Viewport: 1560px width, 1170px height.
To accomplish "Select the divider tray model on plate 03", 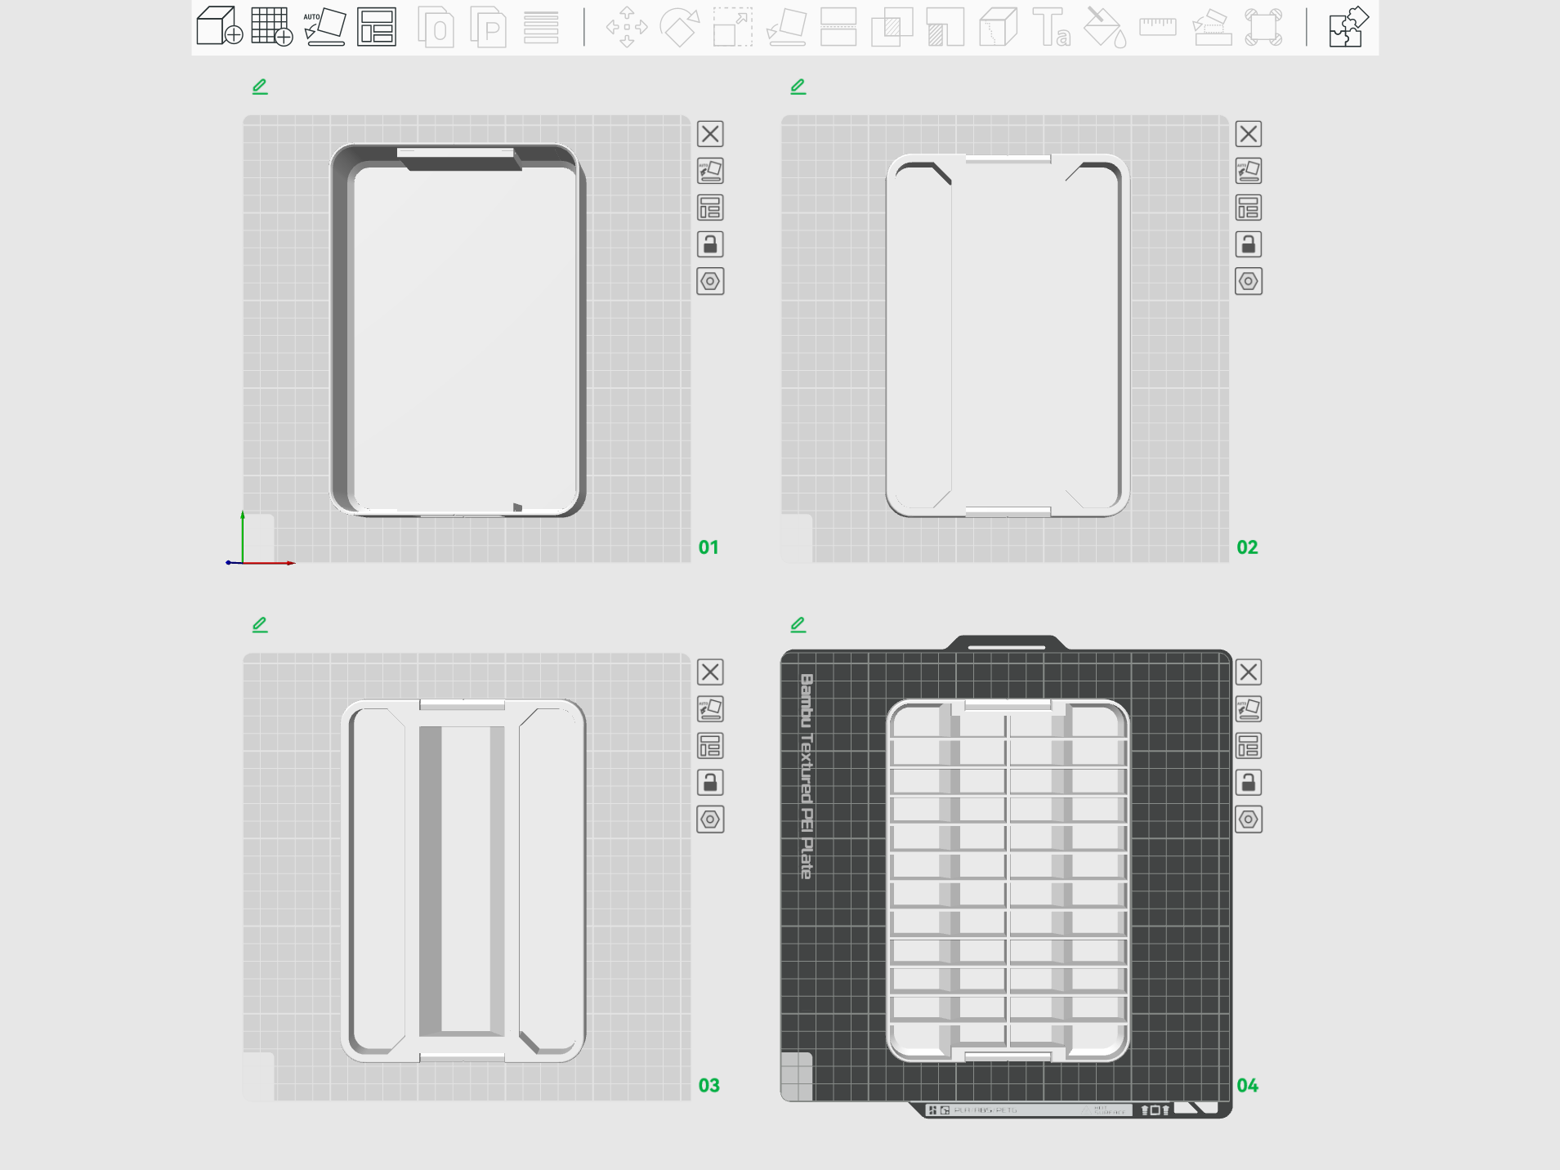I will pos(463,881).
